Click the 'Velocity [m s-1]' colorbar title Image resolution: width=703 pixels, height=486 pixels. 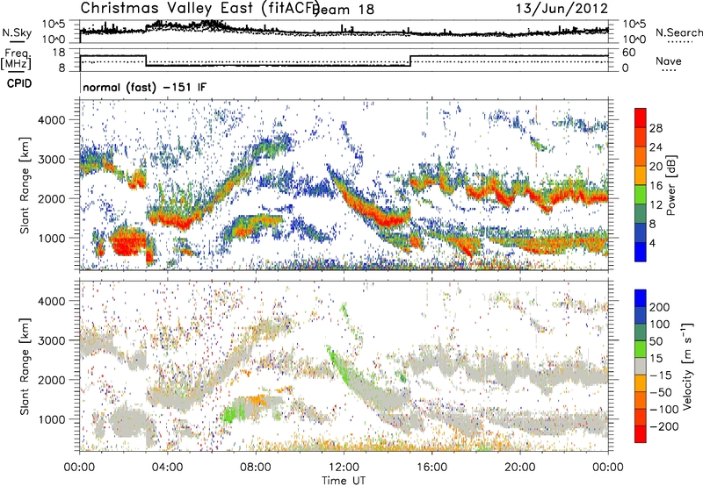[x=687, y=366]
